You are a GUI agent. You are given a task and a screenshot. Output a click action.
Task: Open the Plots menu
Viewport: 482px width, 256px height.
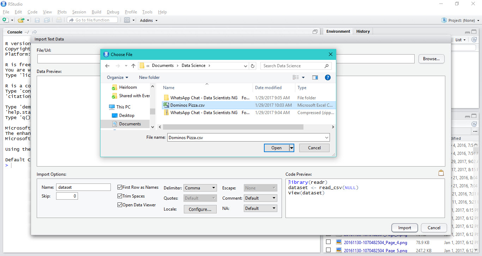click(x=62, y=12)
